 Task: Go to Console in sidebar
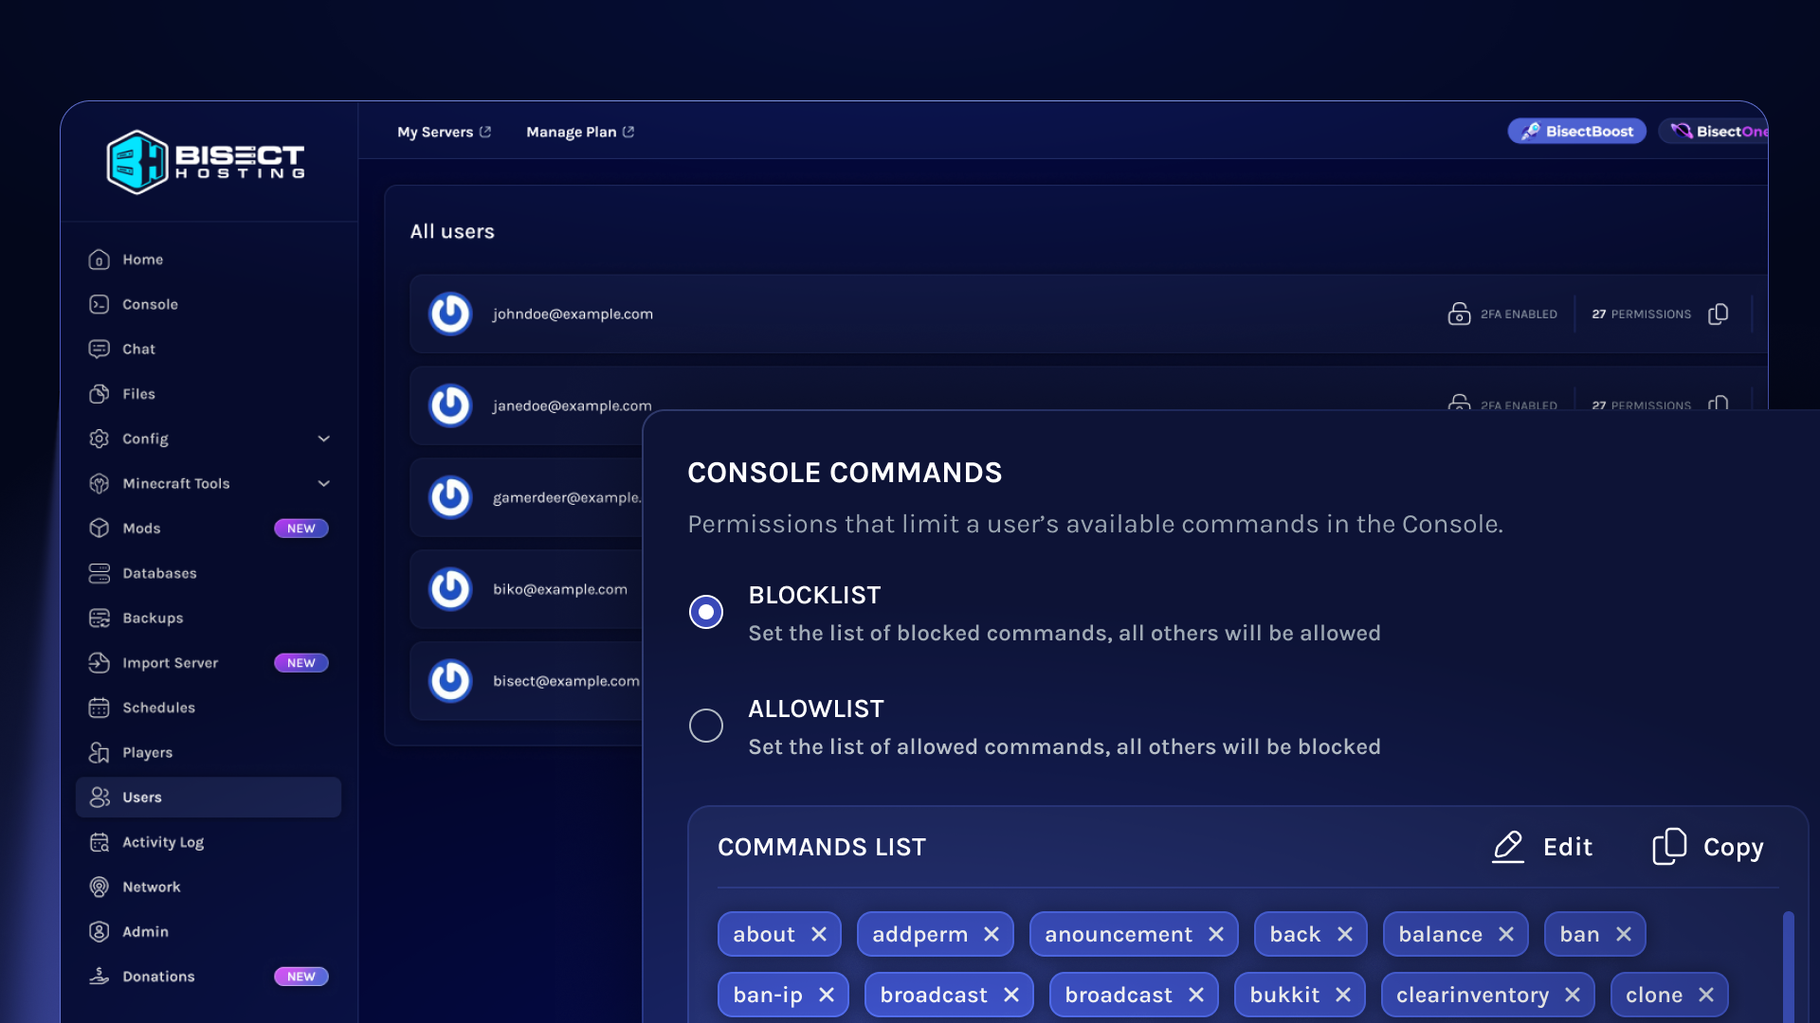[209, 304]
